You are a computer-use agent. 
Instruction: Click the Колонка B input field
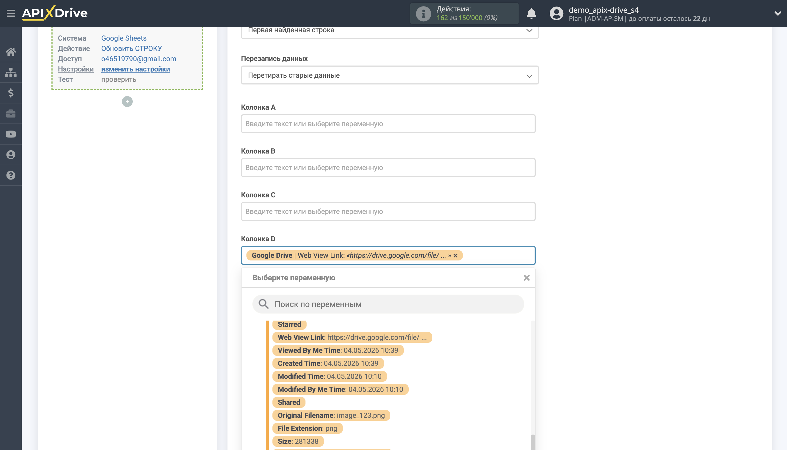[x=388, y=168]
